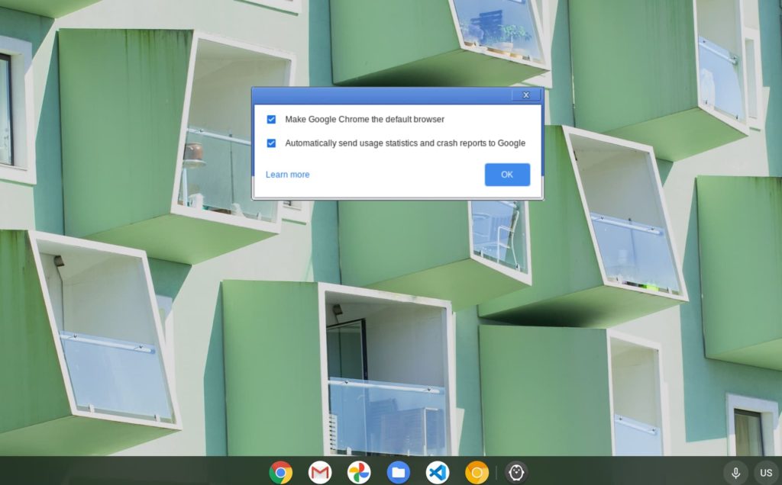Click the 'Automatically send usage statistics' label text

point(405,143)
